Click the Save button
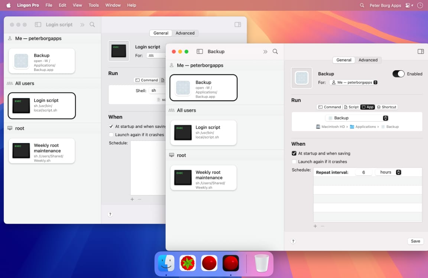The height and width of the screenshot is (278, 428). [x=415, y=241]
